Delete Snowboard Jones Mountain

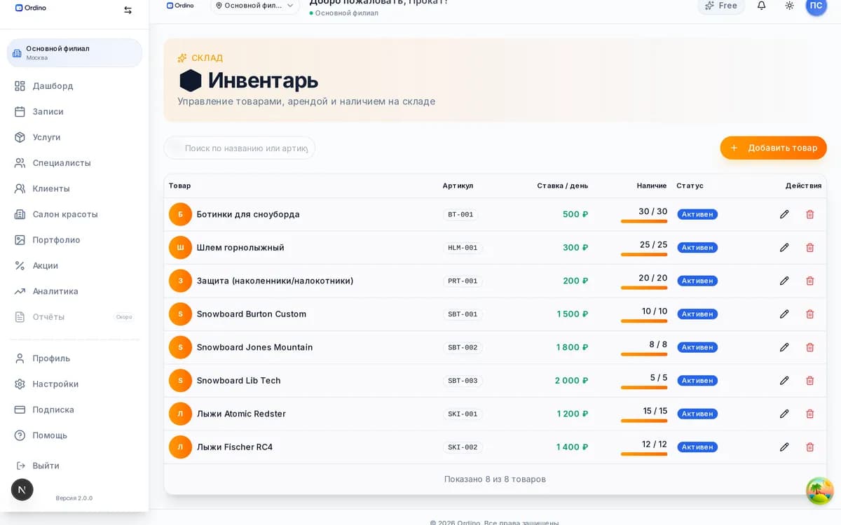click(810, 347)
